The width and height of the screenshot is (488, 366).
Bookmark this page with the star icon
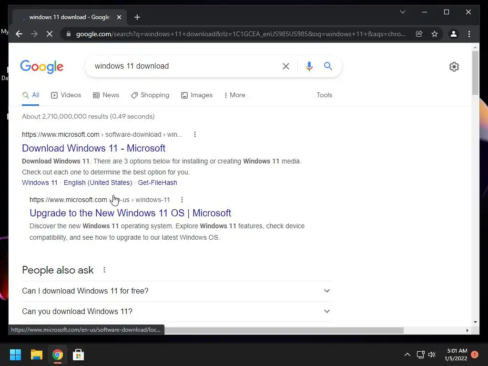[435, 34]
